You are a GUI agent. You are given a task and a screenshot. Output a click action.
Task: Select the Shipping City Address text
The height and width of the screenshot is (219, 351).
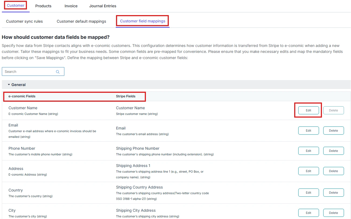136,210
